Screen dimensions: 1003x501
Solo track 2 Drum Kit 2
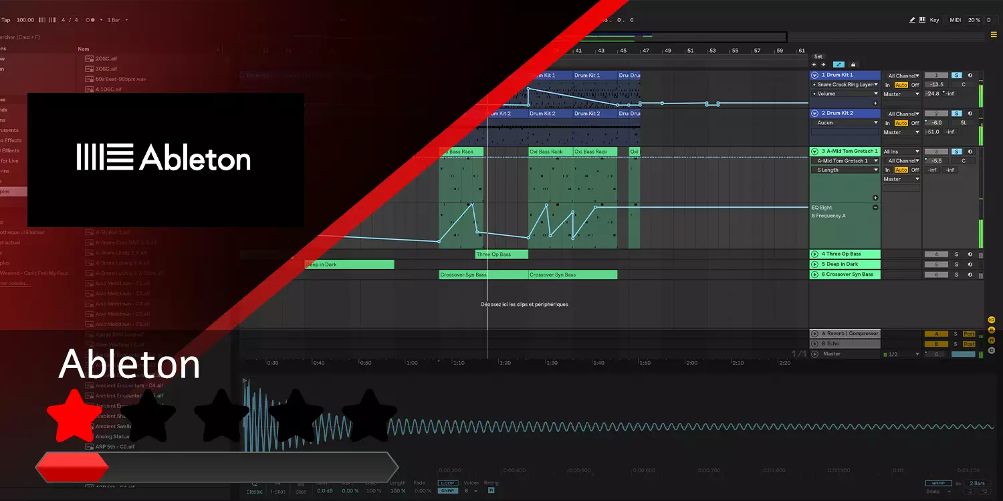(x=957, y=114)
